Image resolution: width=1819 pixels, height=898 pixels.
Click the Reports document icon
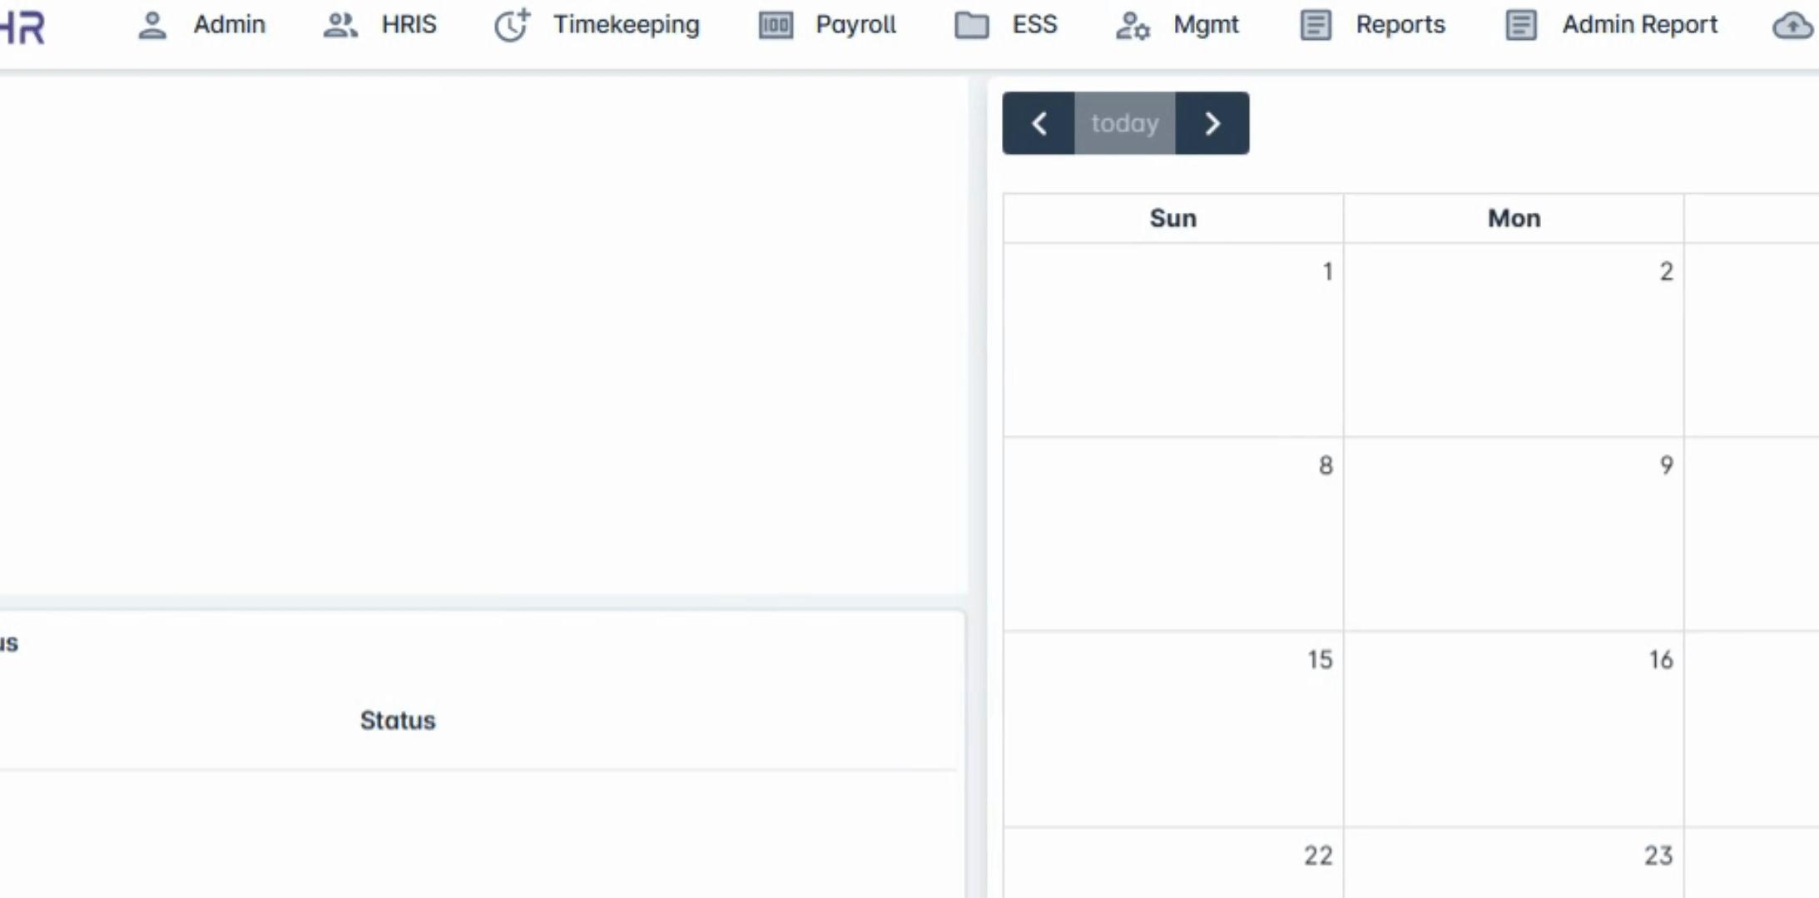[1316, 25]
